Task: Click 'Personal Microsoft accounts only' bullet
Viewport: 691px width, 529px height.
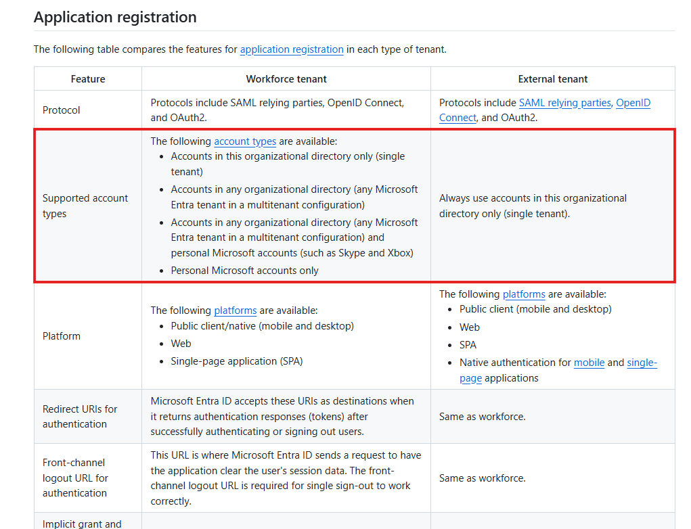Action: point(244,271)
